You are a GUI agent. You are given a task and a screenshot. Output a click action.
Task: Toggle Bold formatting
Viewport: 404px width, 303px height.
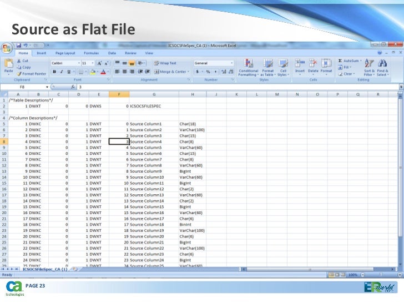pyautogui.click(x=54, y=72)
